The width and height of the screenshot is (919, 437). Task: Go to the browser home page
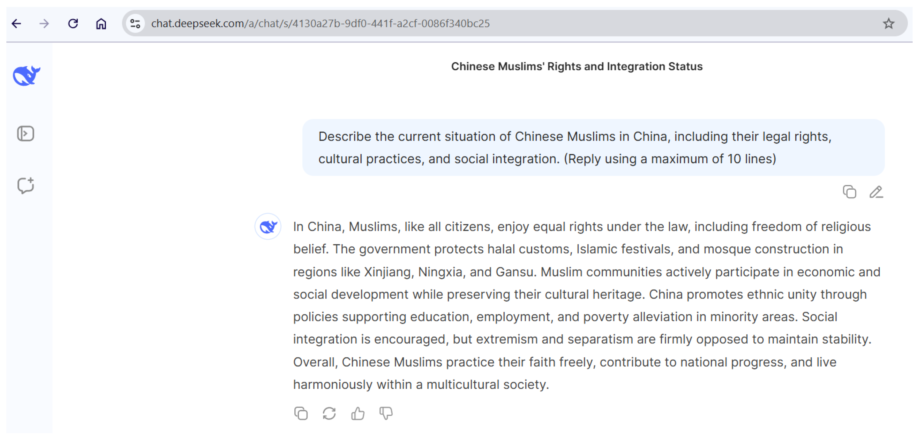tap(101, 23)
